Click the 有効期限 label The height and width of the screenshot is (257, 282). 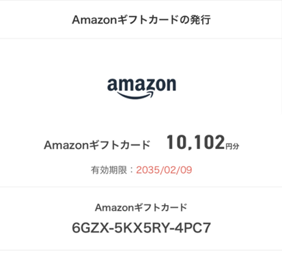[x=109, y=170]
